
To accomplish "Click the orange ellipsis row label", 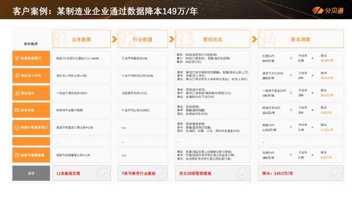I will click(x=31, y=142).
